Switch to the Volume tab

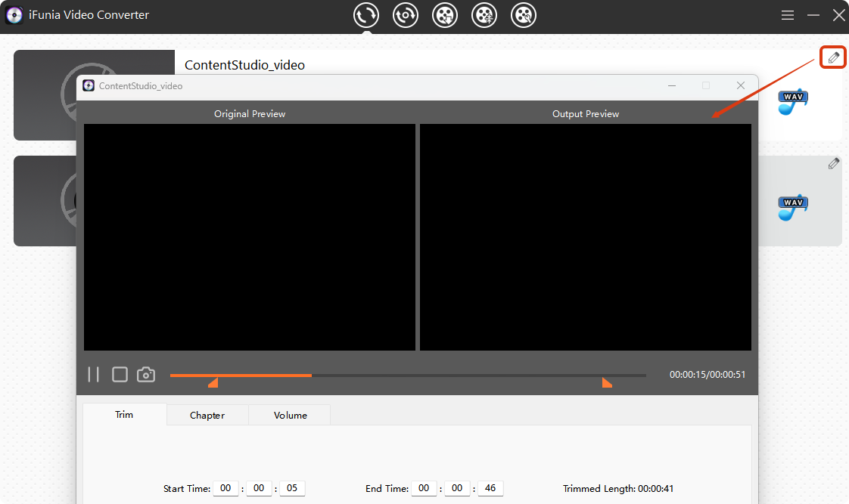coord(290,415)
